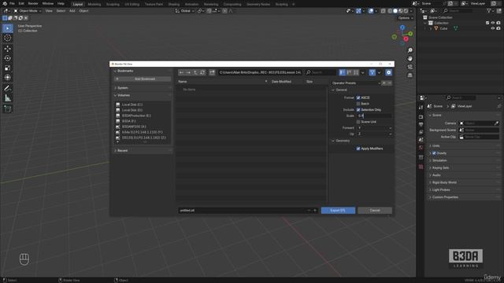The image size is (504, 283).
Task: Open the Texture properties tab icon
Action: coord(421,167)
